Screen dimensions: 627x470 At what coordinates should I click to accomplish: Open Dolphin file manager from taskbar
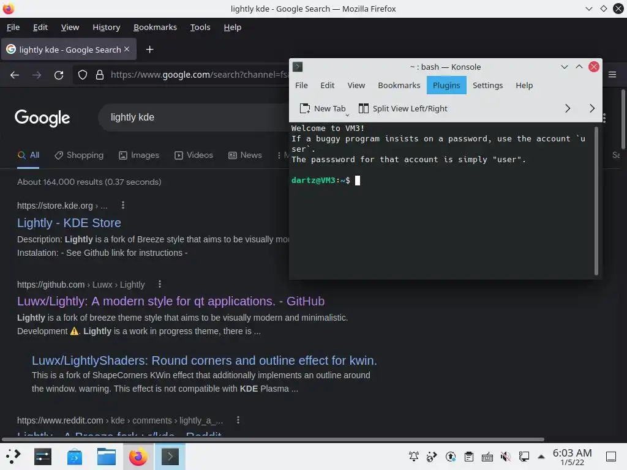point(107,457)
